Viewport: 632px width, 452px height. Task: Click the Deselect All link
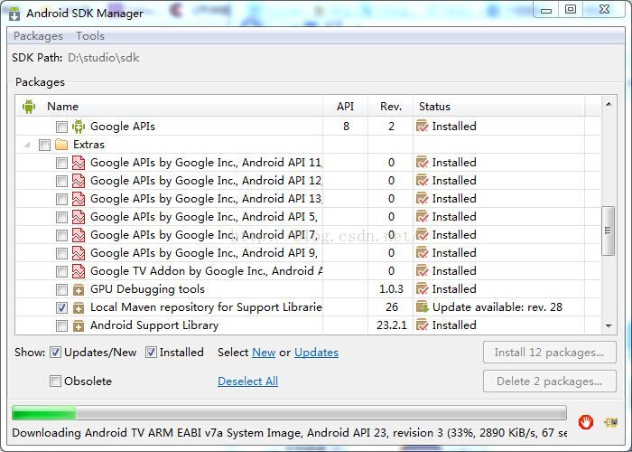click(x=248, y=381)
